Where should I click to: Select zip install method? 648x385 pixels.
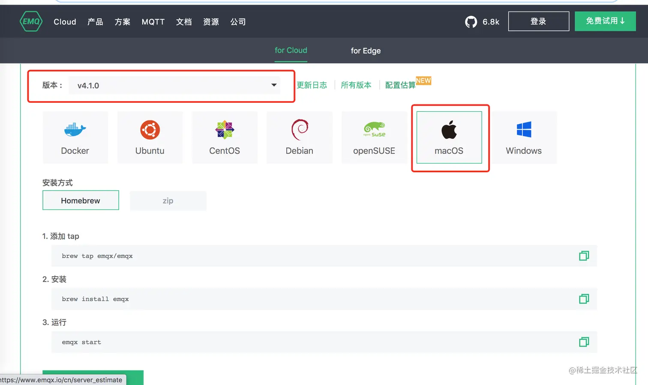(x=168, y=200)
